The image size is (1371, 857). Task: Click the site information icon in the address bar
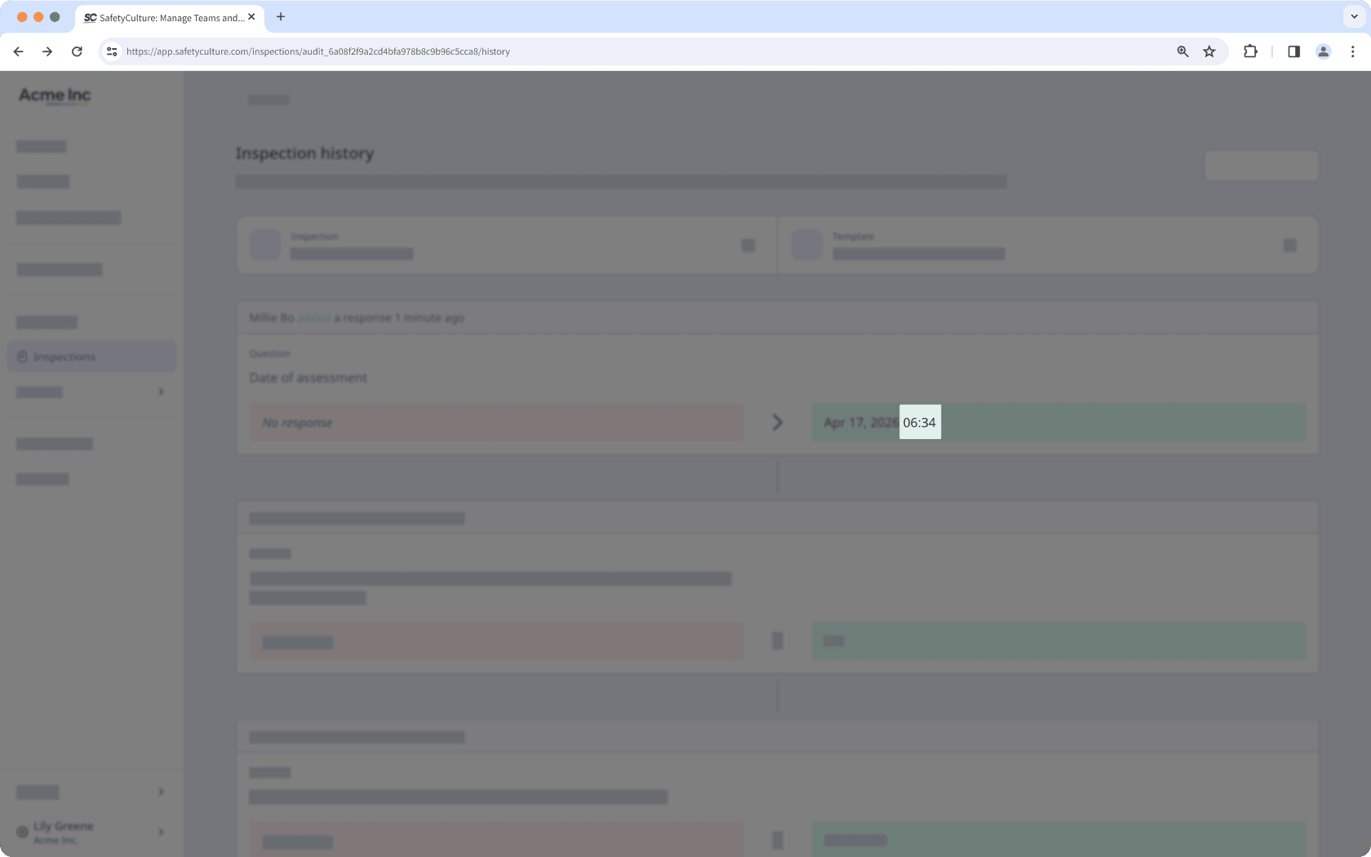(x=111, y=51)
